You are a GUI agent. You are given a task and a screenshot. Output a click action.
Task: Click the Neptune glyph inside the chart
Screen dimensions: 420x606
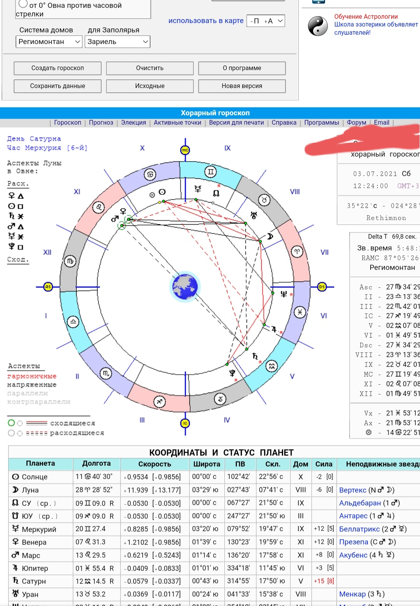[x=283, y=294]
